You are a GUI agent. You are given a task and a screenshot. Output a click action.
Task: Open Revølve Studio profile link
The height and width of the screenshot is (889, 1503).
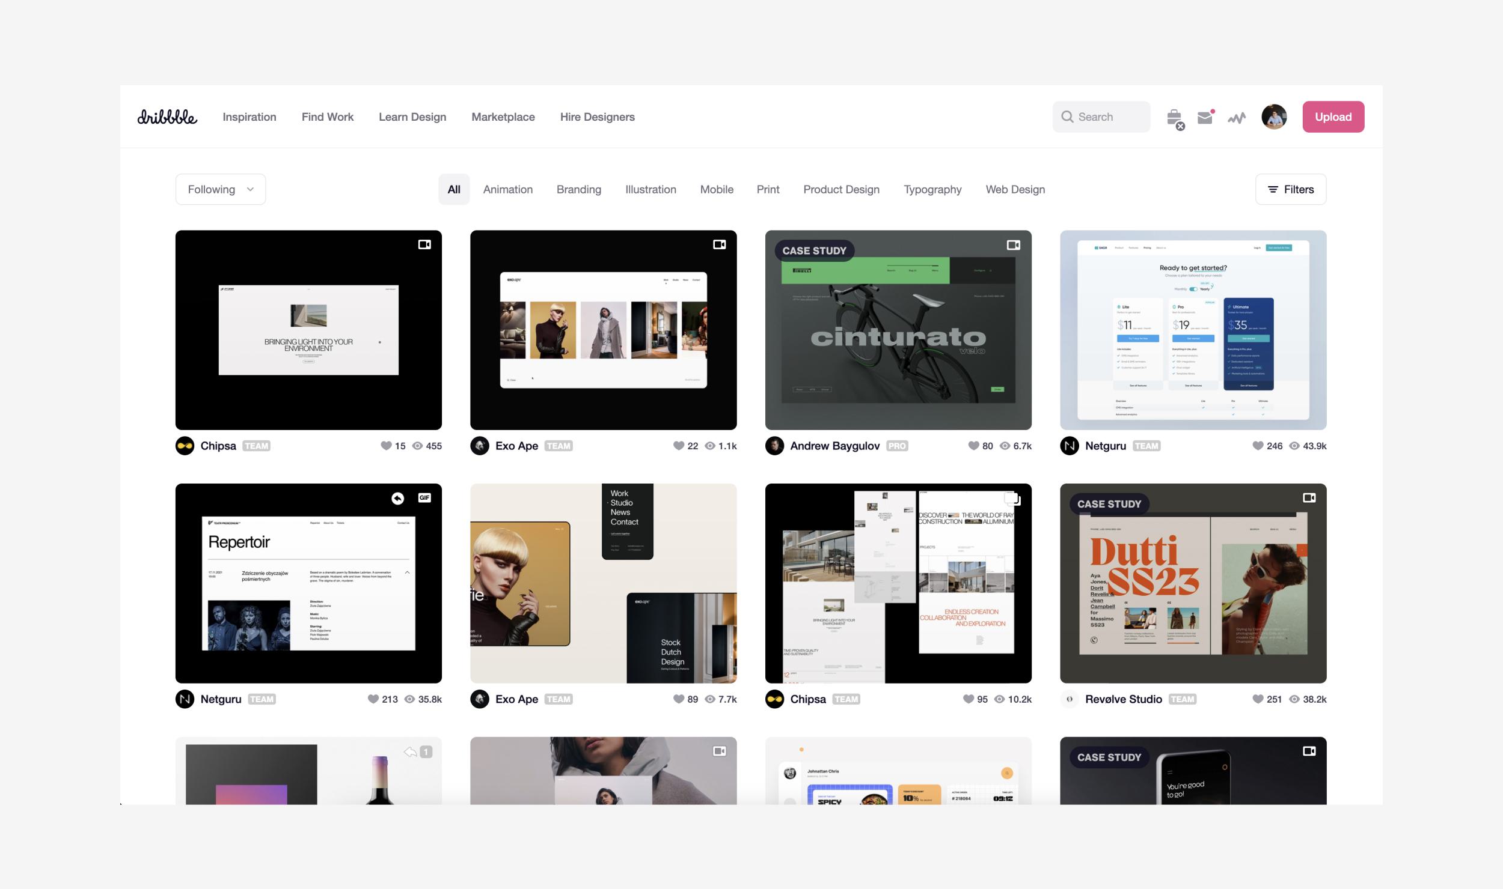(1124, 699)
